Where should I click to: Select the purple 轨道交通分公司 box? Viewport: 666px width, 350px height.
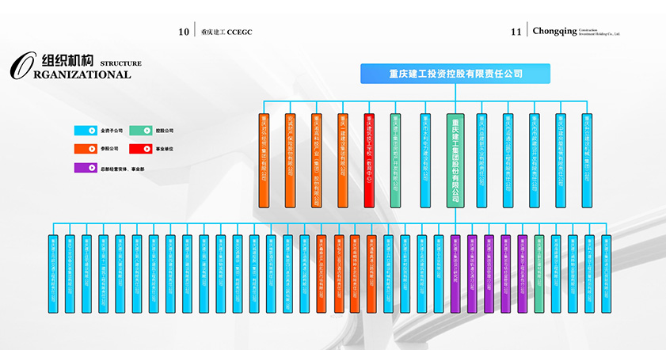pos(472,275)
